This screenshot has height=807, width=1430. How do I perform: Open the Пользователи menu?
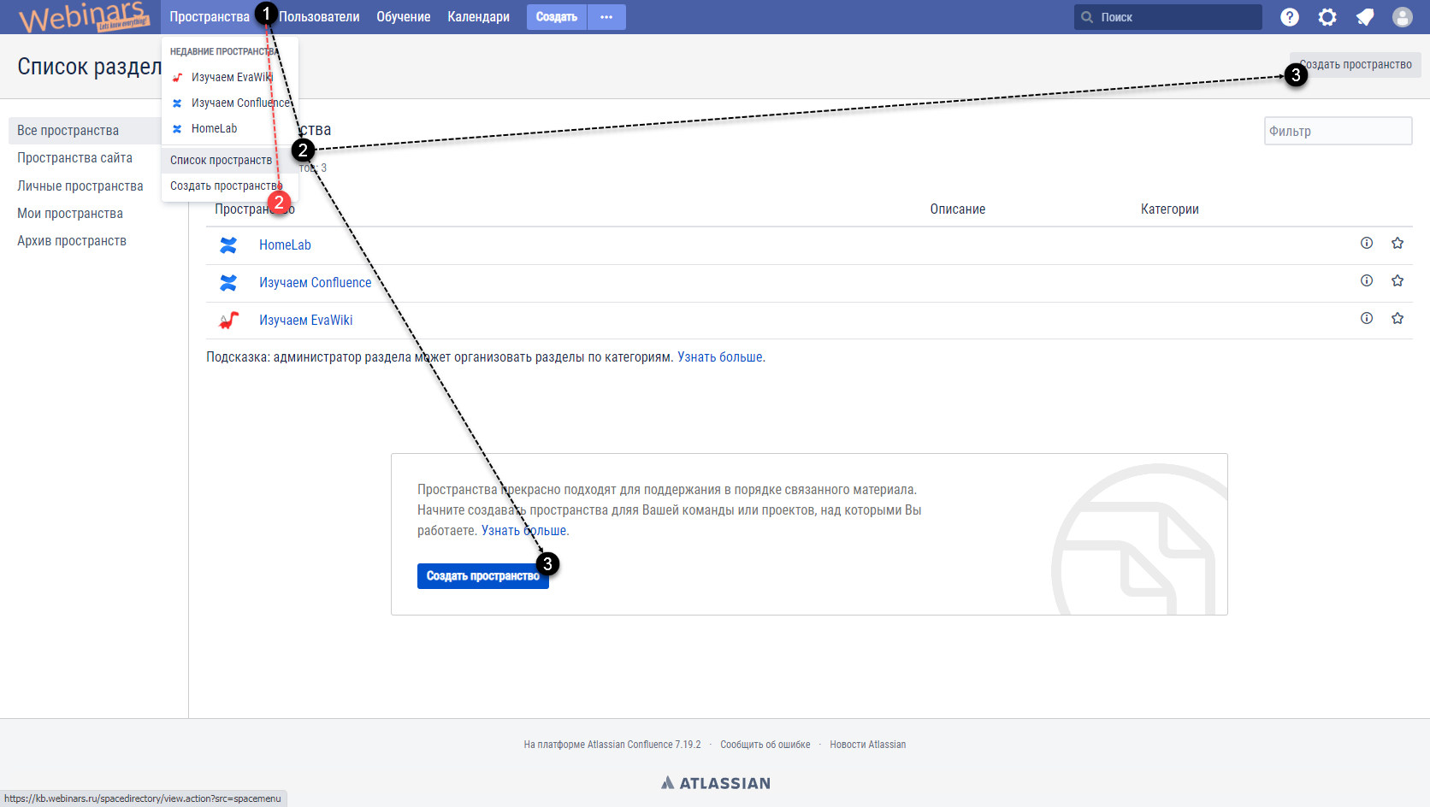click(320, 17)
